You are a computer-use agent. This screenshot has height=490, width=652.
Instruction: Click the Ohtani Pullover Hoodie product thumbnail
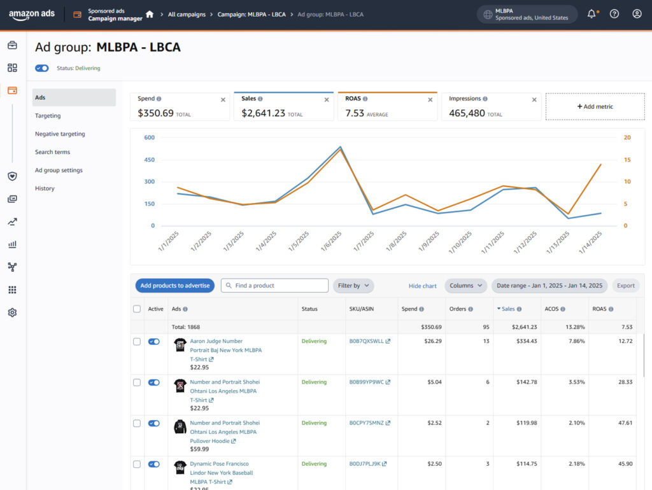(x=180, y=426)
